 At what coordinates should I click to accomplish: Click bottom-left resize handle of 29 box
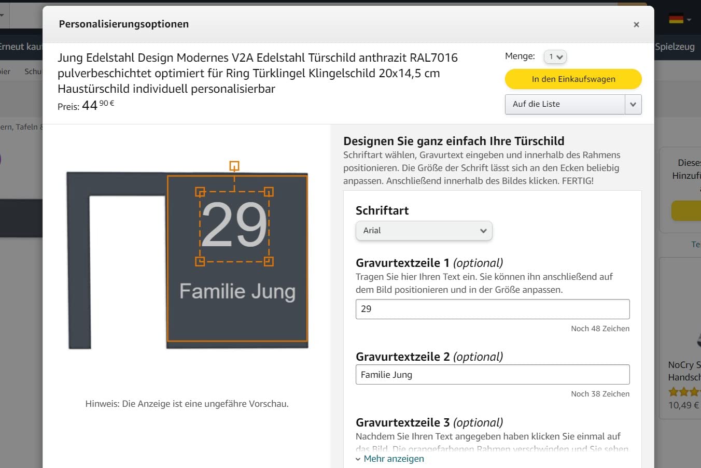click(x=200, y=261)
